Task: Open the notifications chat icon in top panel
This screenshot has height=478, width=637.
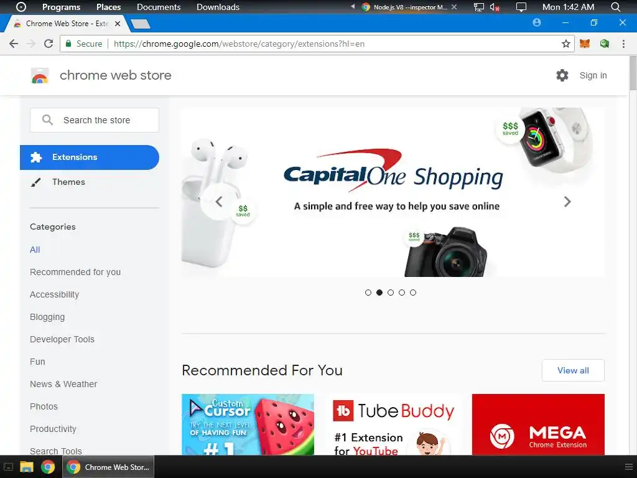Action: 521,7
